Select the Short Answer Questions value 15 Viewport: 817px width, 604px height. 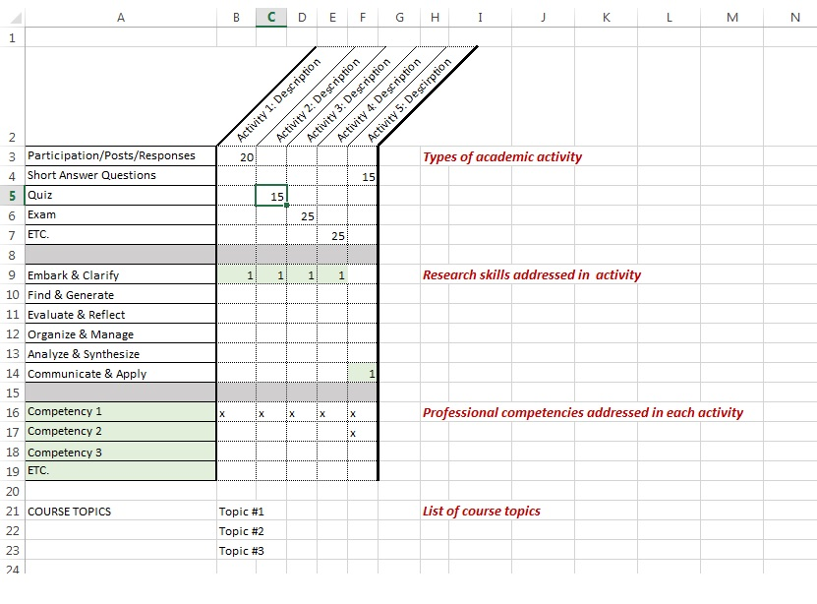363,176
